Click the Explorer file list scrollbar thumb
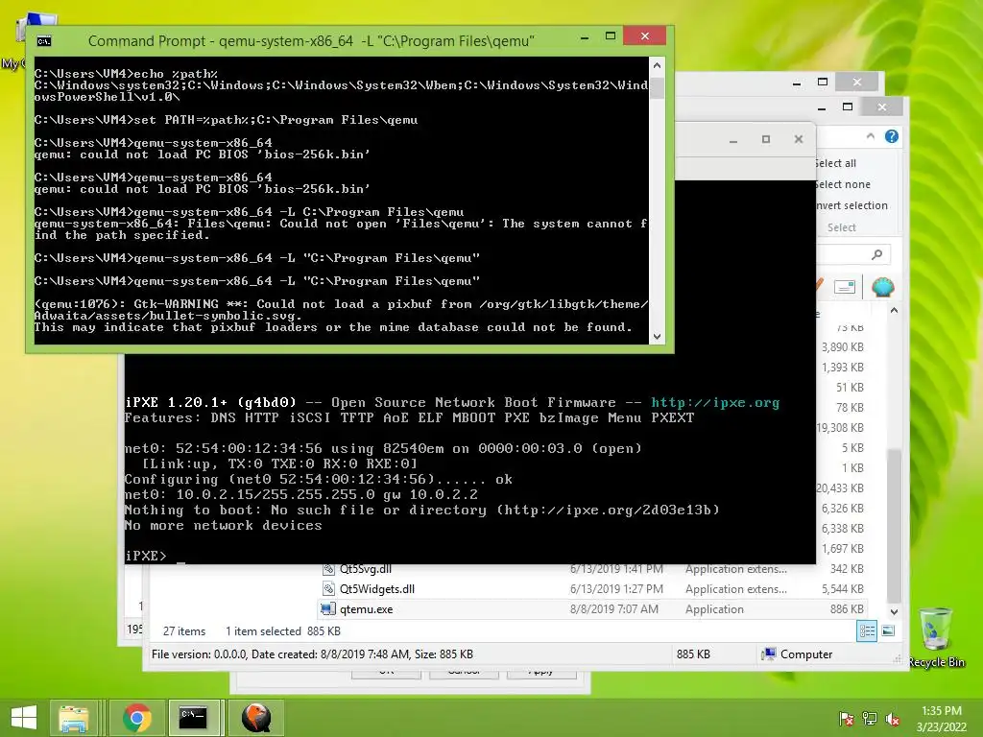The height and width of the screenshot is (737, 983). tap(895, 525)
